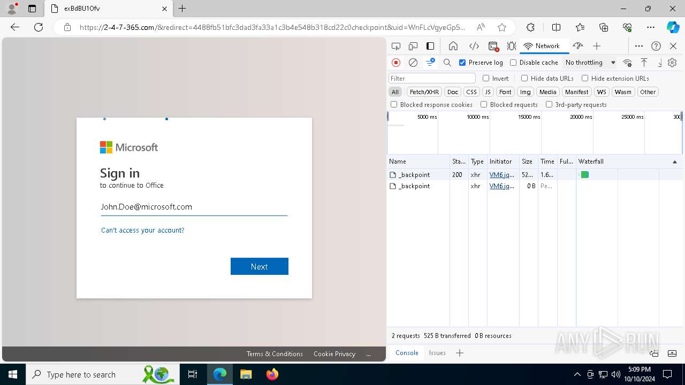Image resolution: width=685 pixels, height=385 pixels.
Task: Open the Sources bug icon panel
Action: click(512, 46)
